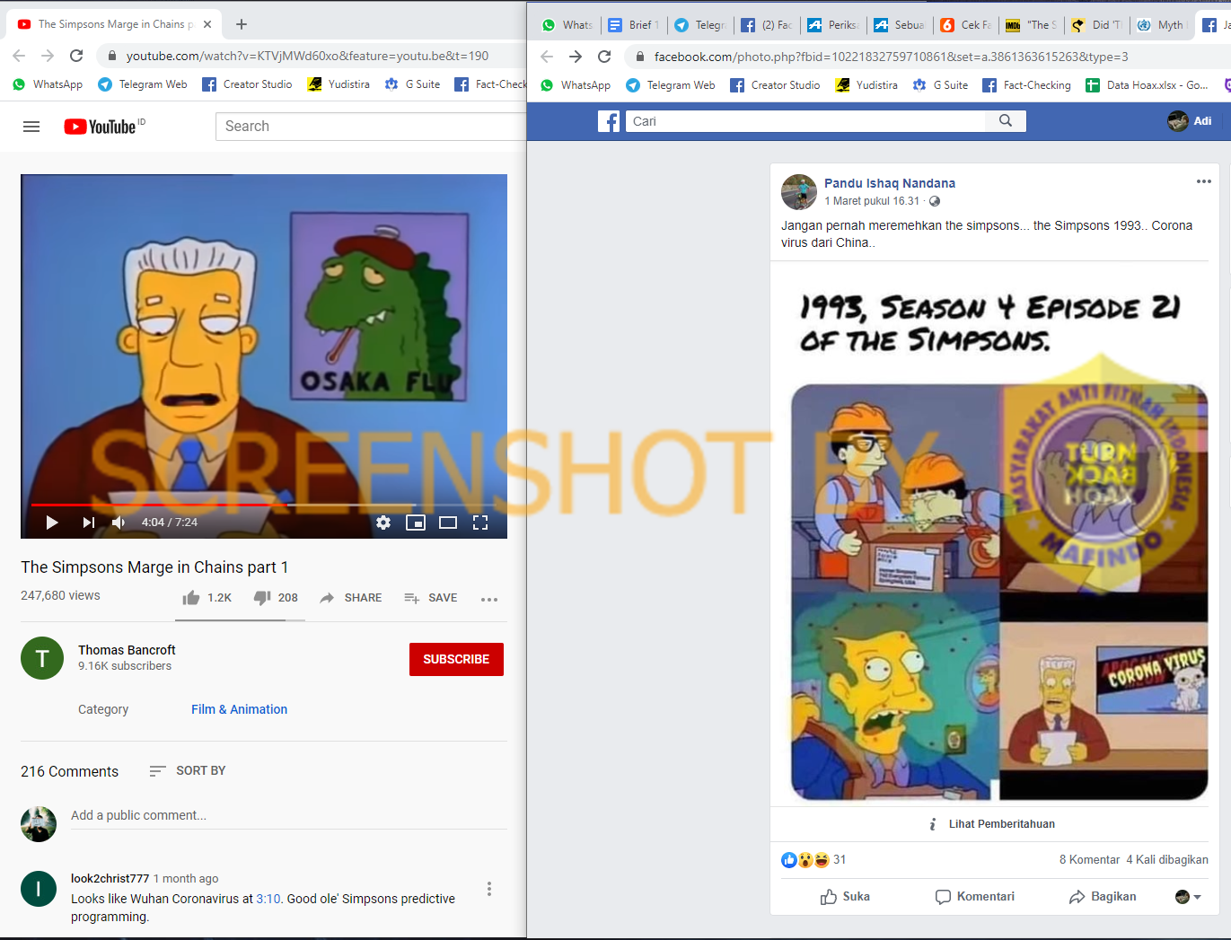Open Lihat Pemberitahuan notice

(993, 824)
